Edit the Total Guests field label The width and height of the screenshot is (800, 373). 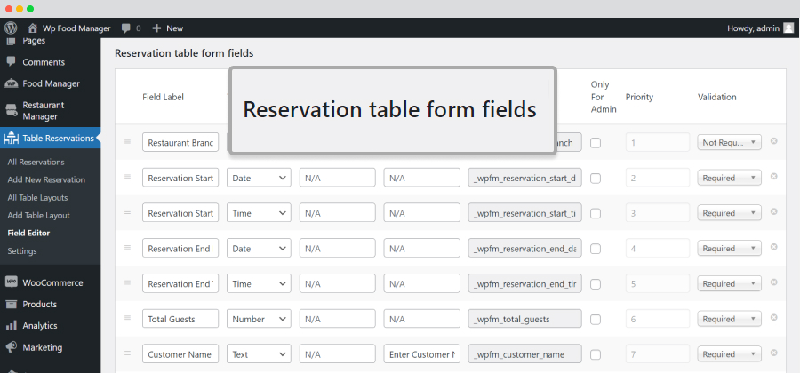click(x=180, y=319)
